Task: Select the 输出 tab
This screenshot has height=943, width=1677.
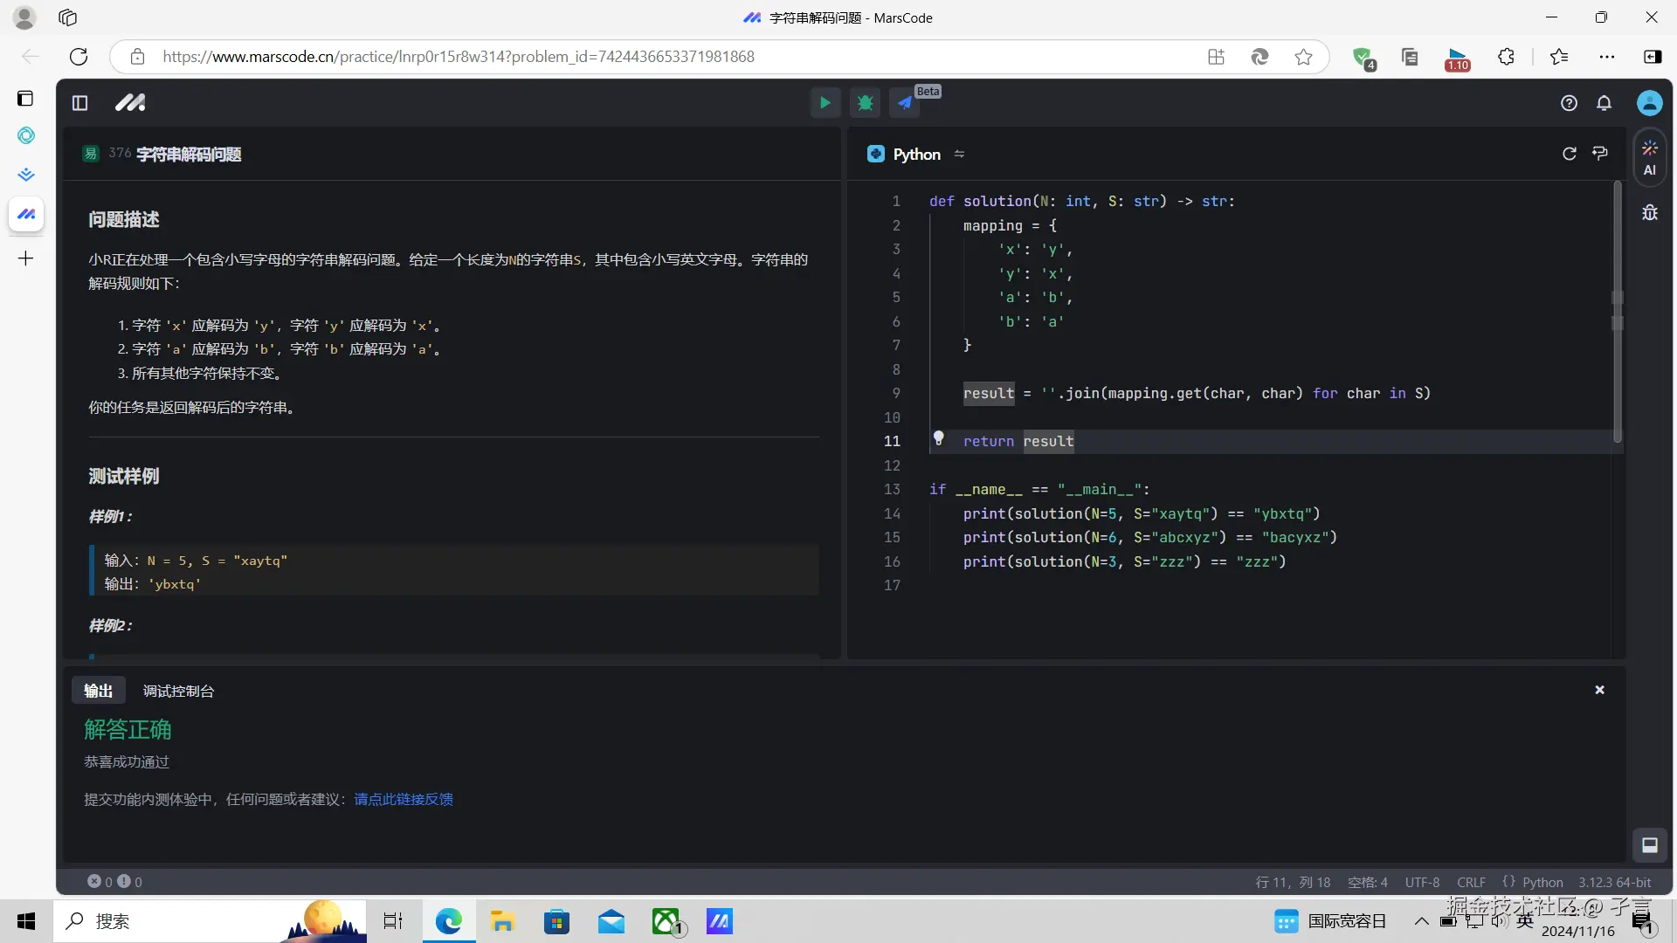Action: tap(98, 691)
